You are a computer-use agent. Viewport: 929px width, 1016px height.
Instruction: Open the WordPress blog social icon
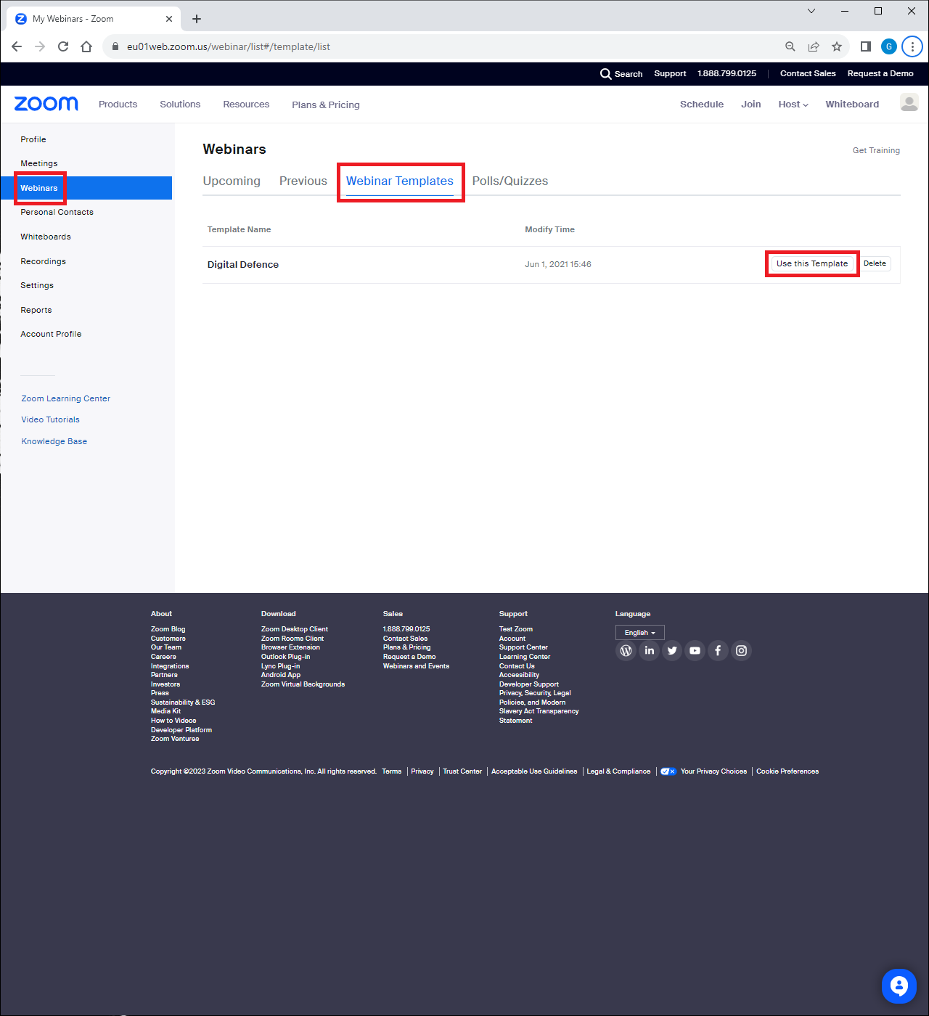pos(626,650)
